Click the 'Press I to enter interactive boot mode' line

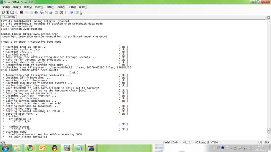tap(31, 42)
